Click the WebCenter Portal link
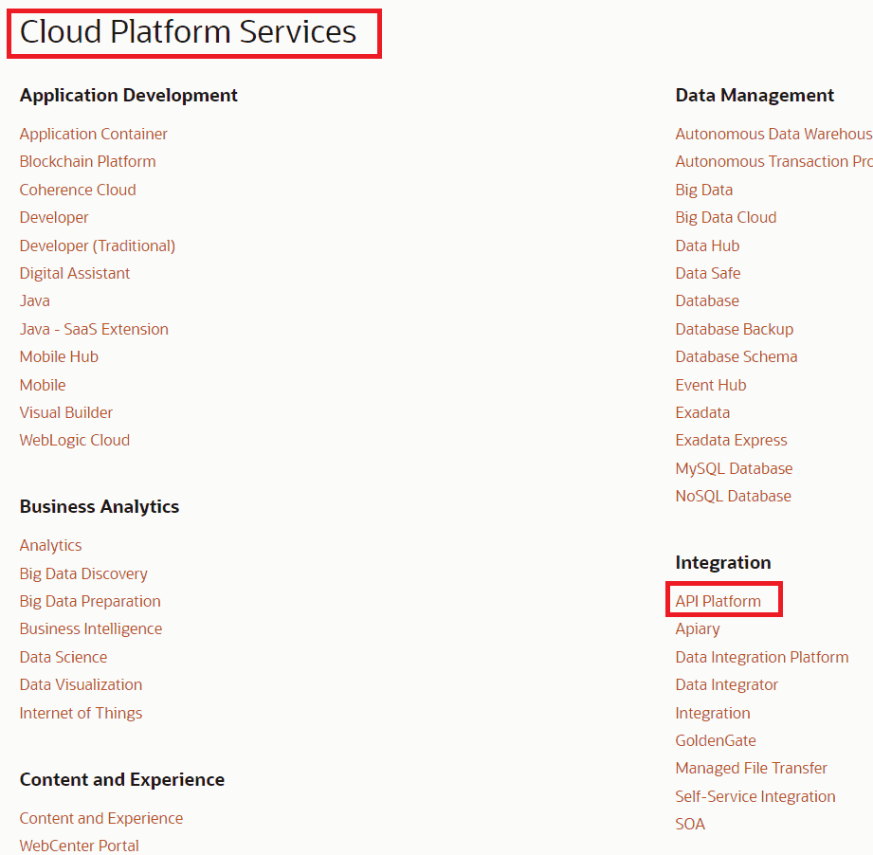The image size is (873, 855). pyautogui.click(x=79, y=845)
